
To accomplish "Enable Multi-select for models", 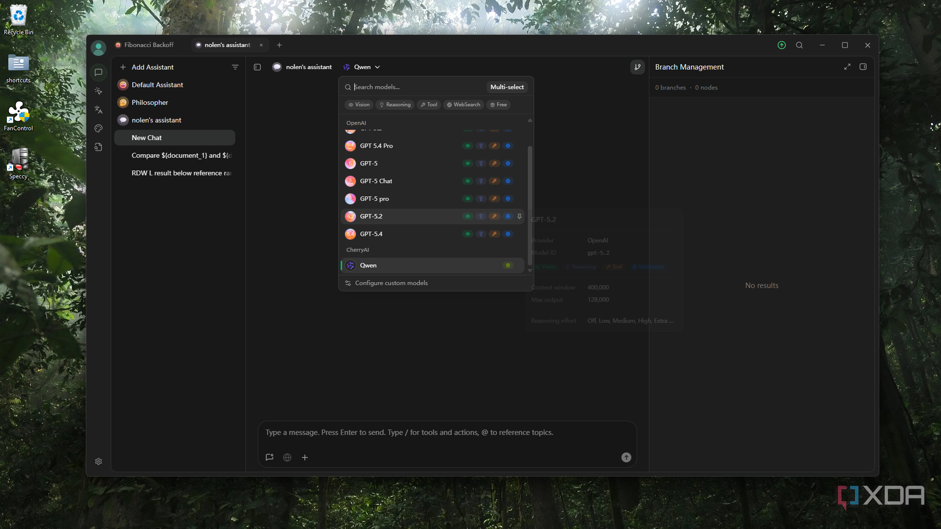I will pyautogui.click(x=507, y=87).
